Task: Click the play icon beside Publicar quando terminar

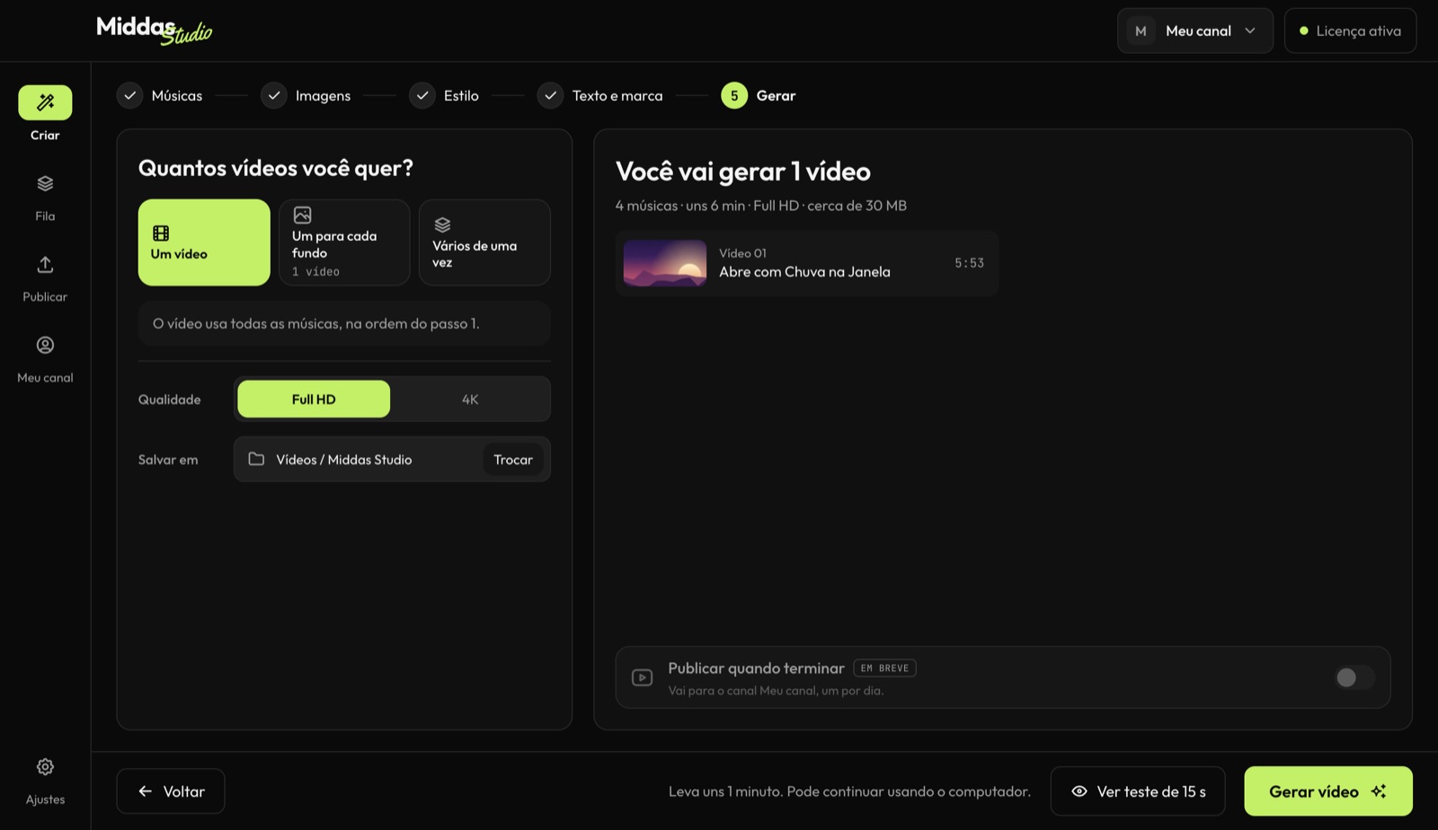Action: coord(642,677)
